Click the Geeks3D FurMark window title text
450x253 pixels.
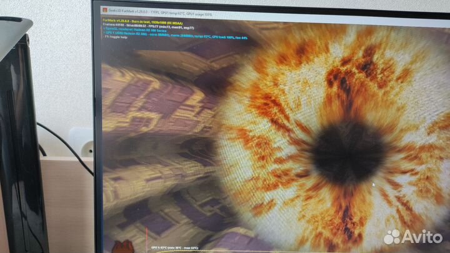click(161, 12)
